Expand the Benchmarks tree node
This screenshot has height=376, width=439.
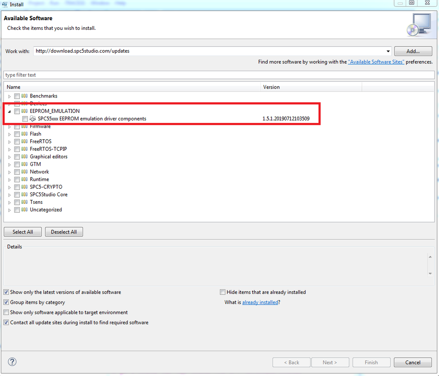coord(10,97)
